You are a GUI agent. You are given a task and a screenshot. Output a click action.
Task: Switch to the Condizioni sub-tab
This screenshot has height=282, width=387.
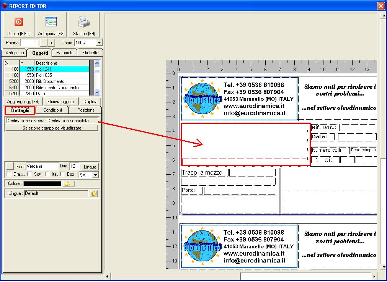click(x=52, y=110)
